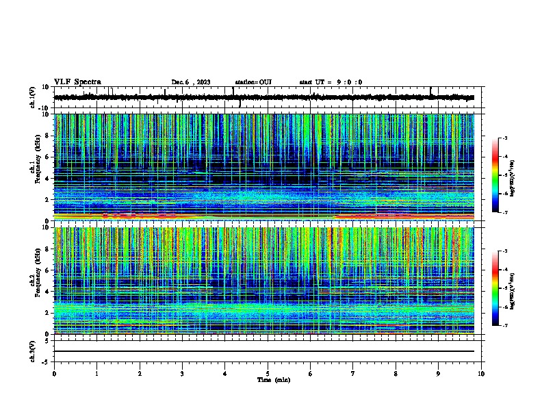Click the ch.1 voltage waveform trace panel
542x419 pixels.
(x=268, y=97)
